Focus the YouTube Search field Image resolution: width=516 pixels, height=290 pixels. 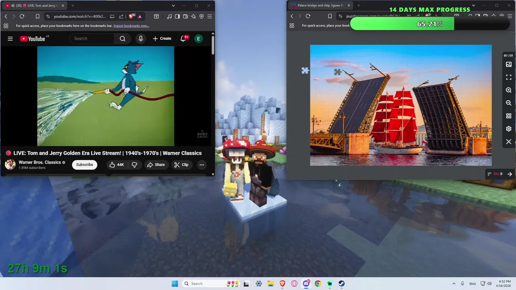[92, 39]
